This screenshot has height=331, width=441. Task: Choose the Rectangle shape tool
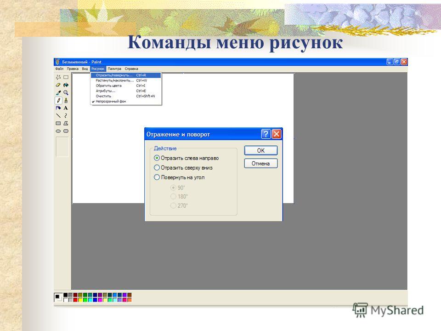[x=58, y=123]
